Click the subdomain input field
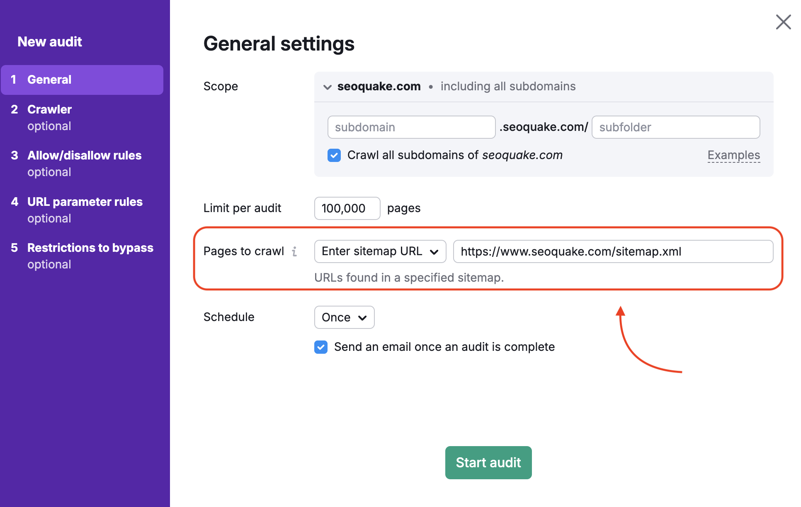Viewport: 801px width, 507px height. [411, 127]
